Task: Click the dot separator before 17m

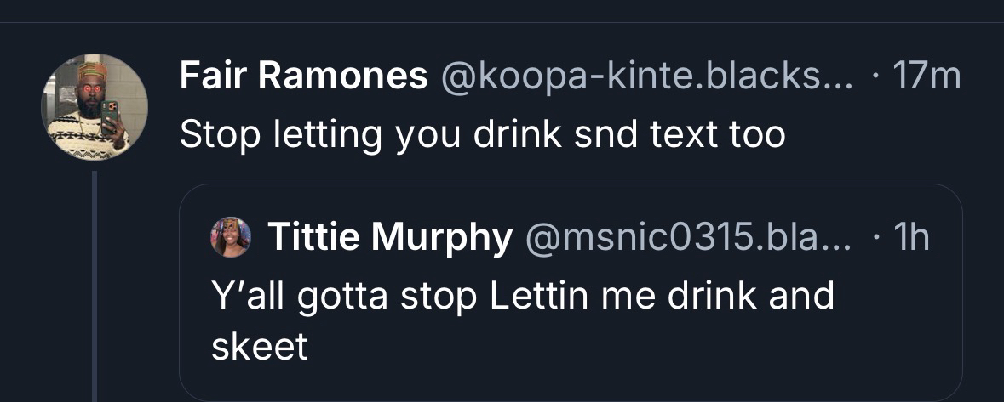Action: [x=877, y=78]
